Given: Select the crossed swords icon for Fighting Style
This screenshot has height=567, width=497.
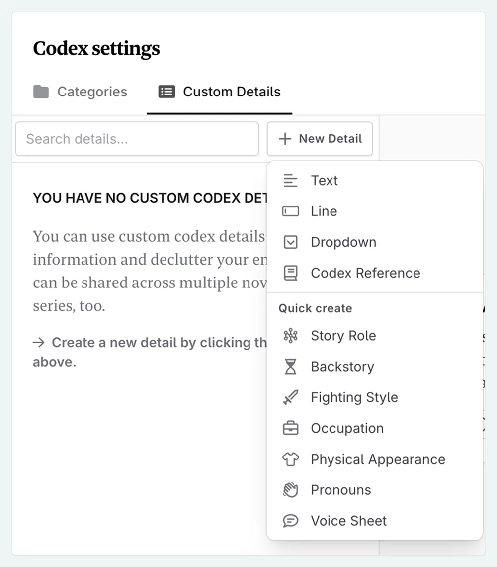Looking at the screenshot, I should click(x=291, y=397).
